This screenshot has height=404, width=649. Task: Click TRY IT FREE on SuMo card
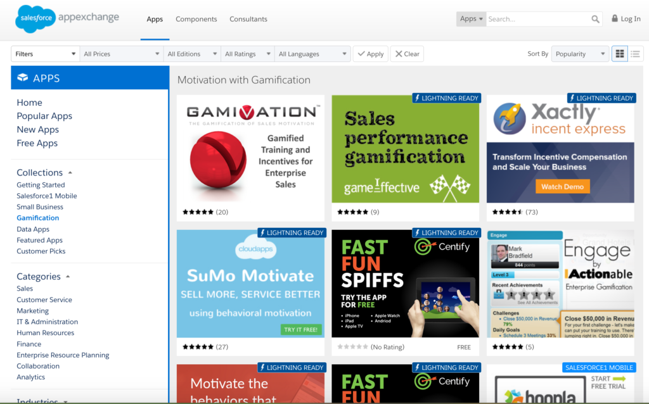point(301,329)
